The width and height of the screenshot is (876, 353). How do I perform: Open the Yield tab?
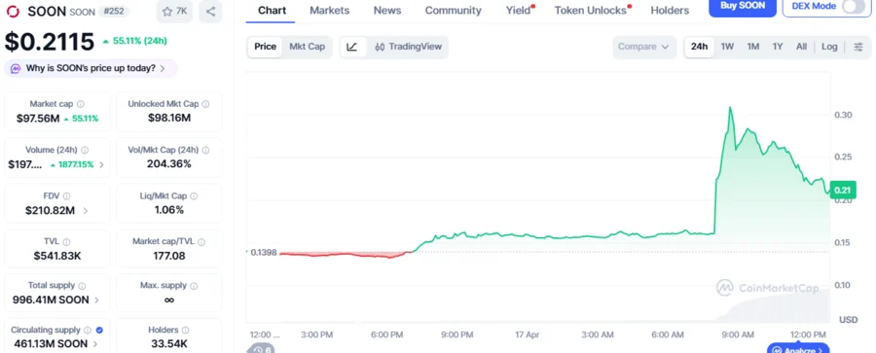click(519, 10)
